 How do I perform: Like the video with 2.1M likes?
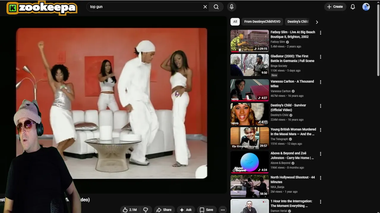(x=130, y=210)
